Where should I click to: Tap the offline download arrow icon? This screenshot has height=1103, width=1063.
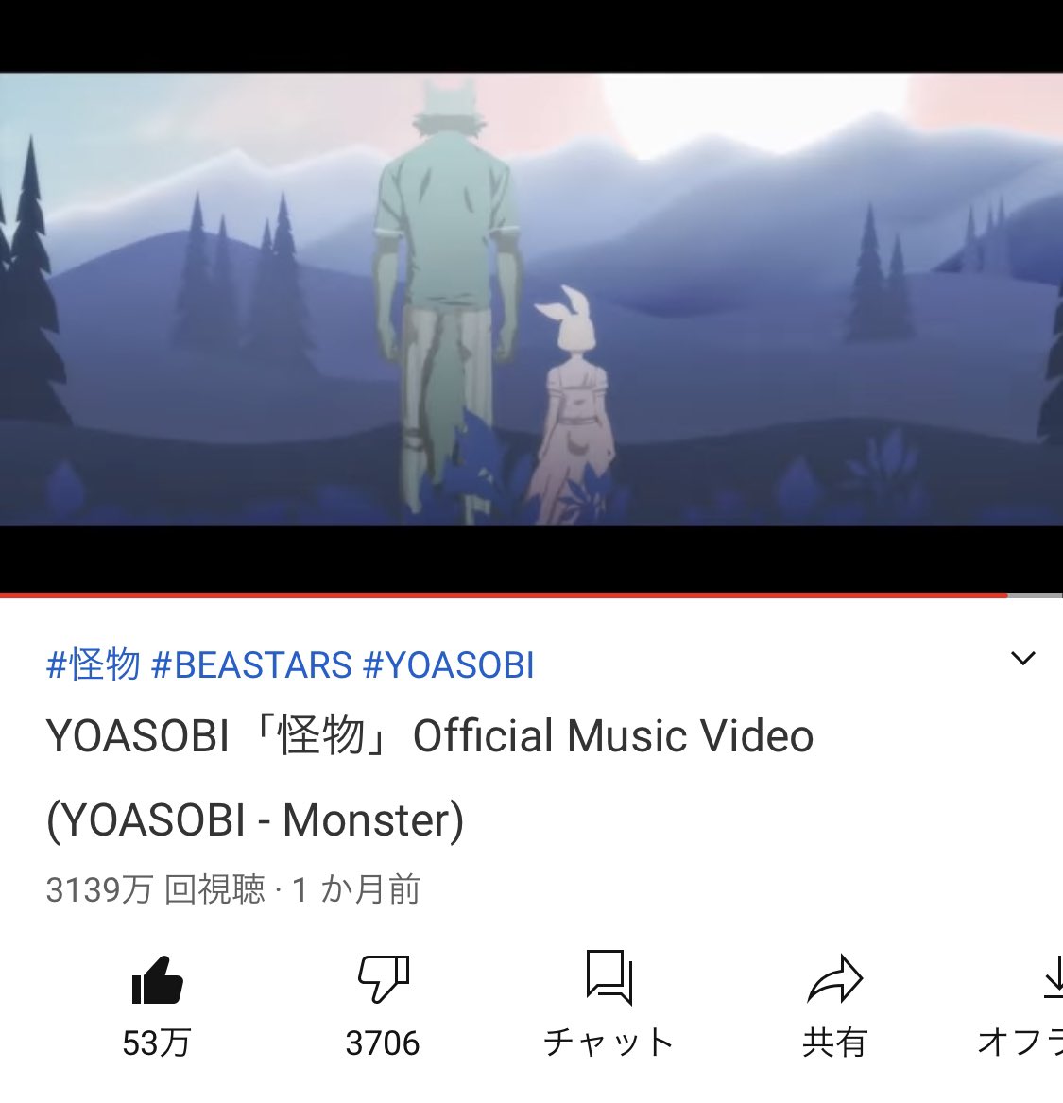click(x=1054, y=977)
